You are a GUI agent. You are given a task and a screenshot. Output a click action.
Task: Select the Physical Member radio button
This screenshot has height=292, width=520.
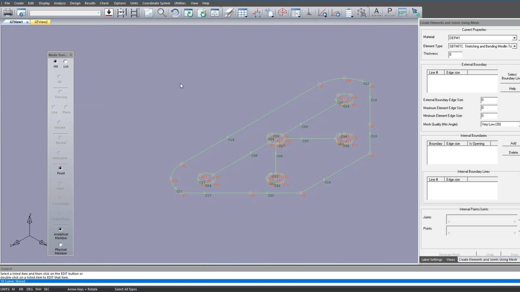[60, 245]
